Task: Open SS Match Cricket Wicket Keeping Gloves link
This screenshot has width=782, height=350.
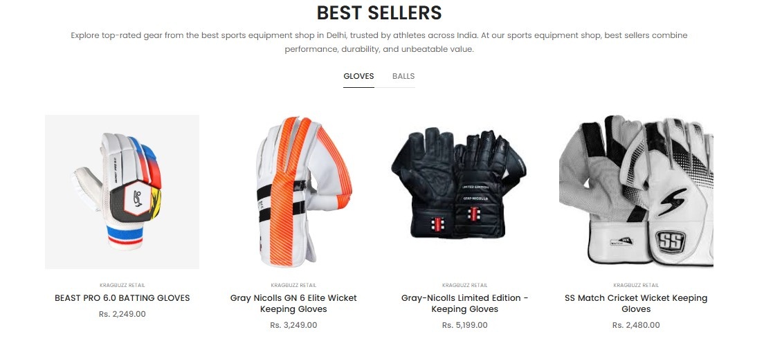Action: (x=636, y=304)
